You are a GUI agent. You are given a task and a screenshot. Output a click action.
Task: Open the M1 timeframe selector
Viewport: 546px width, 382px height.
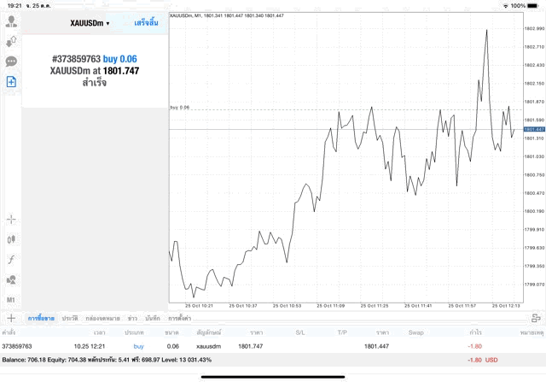[x=11, y=300]
